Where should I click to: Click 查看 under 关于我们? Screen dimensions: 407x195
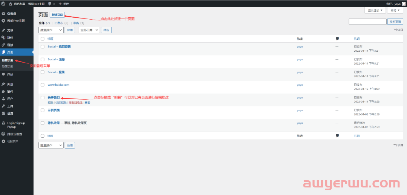coord(87,103)
